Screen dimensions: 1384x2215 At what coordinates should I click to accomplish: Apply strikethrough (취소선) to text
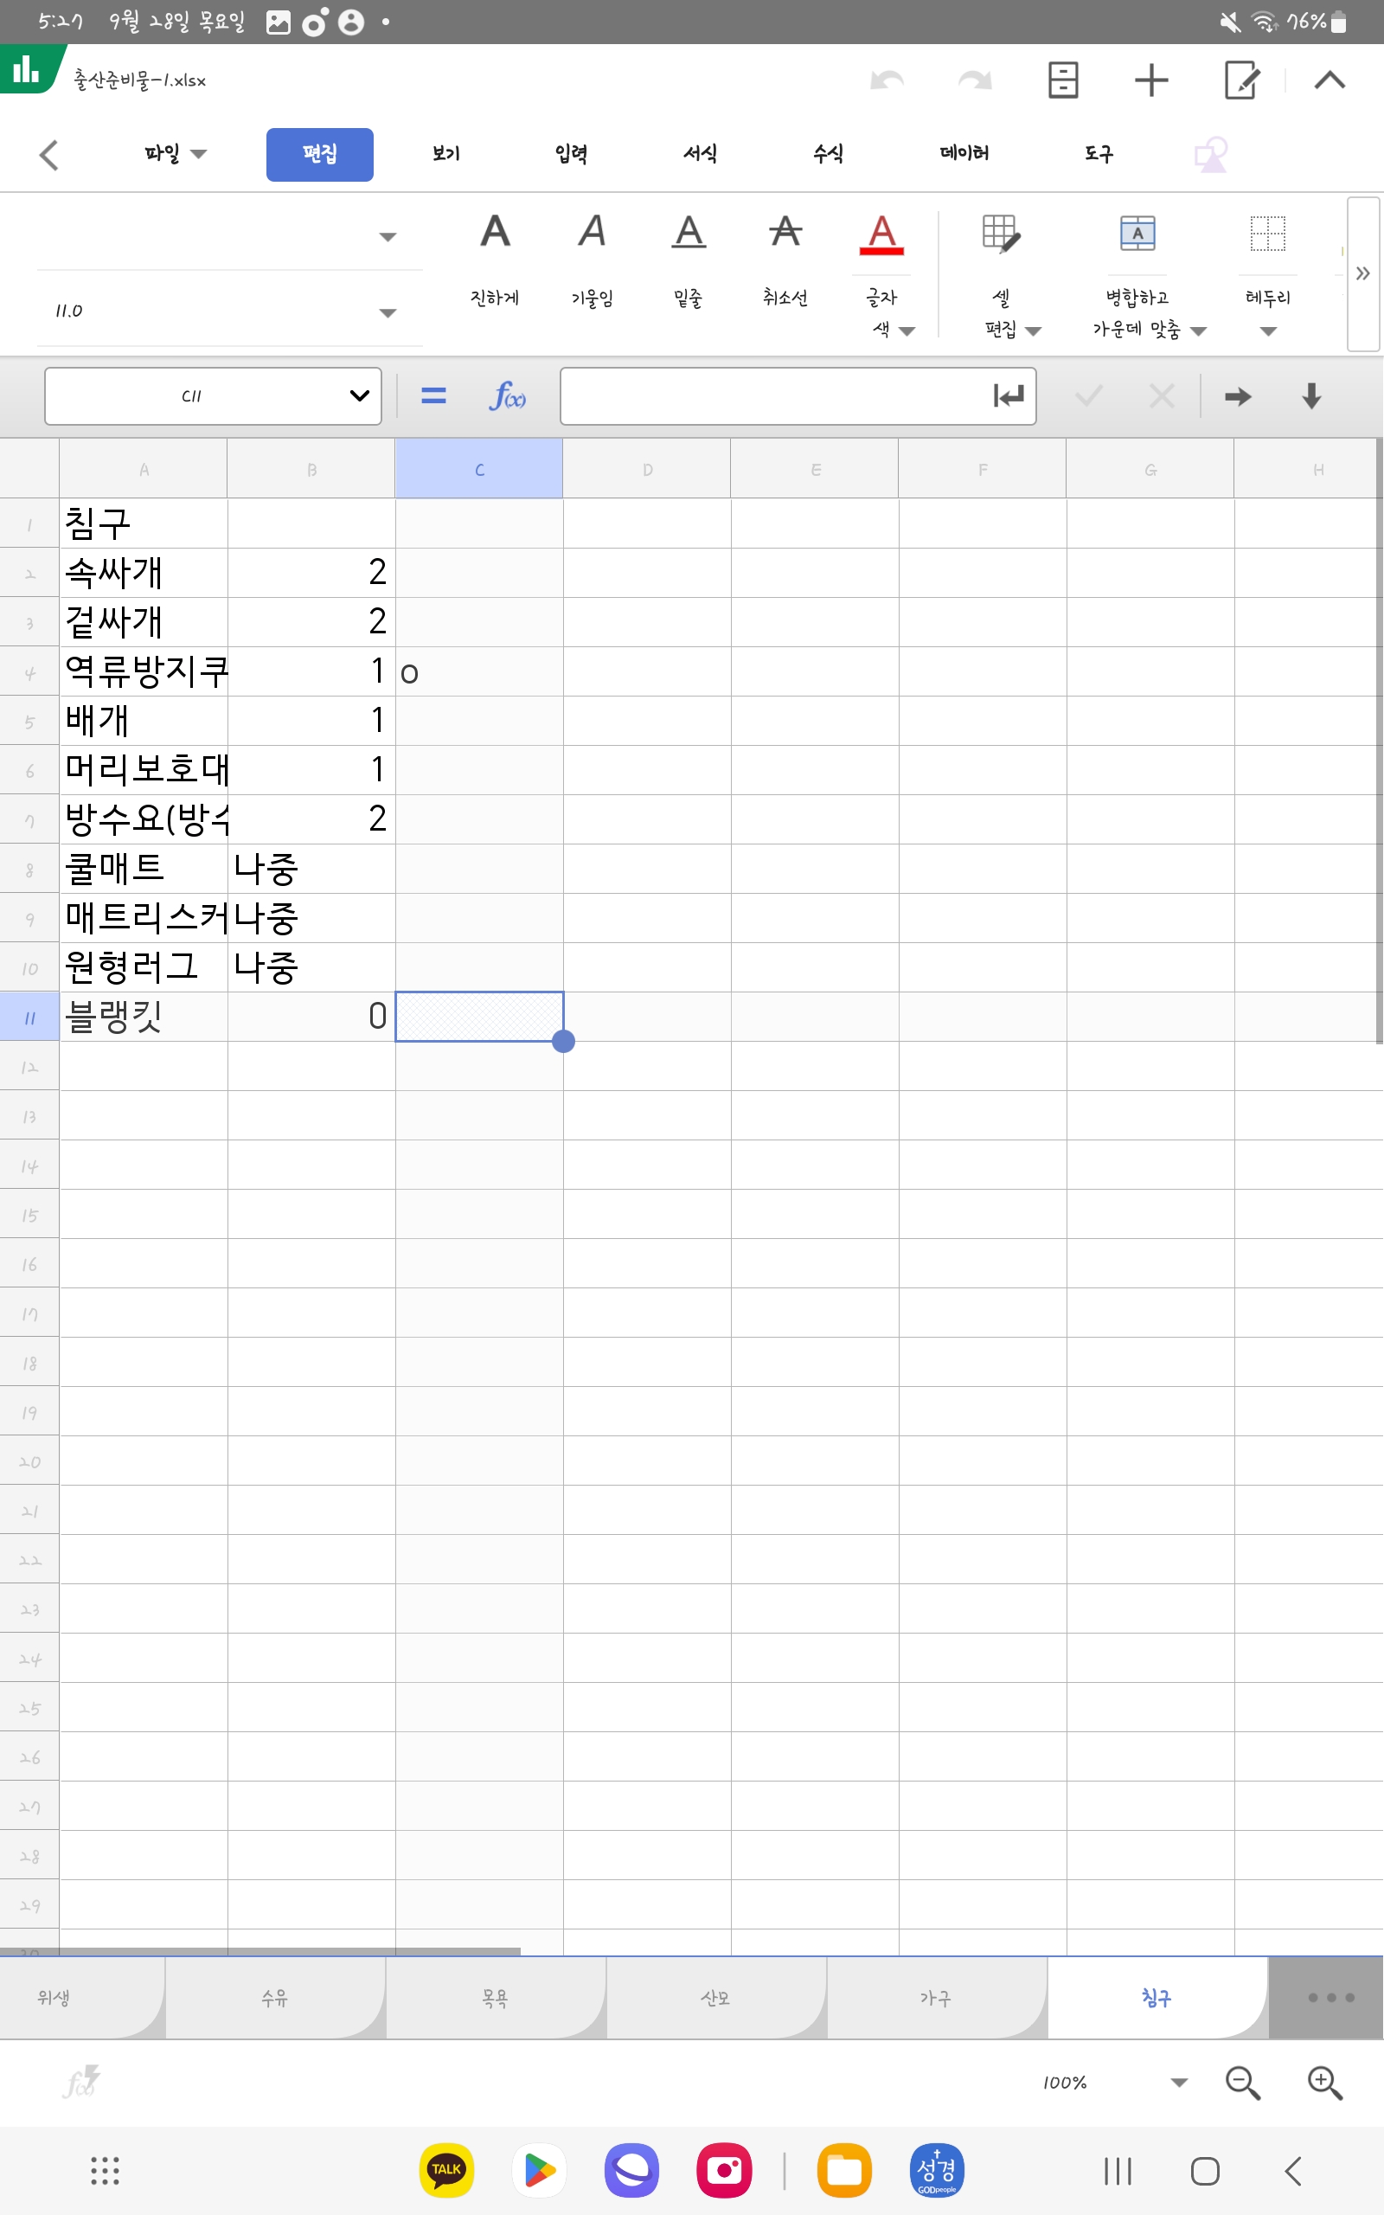coord(785,233)
